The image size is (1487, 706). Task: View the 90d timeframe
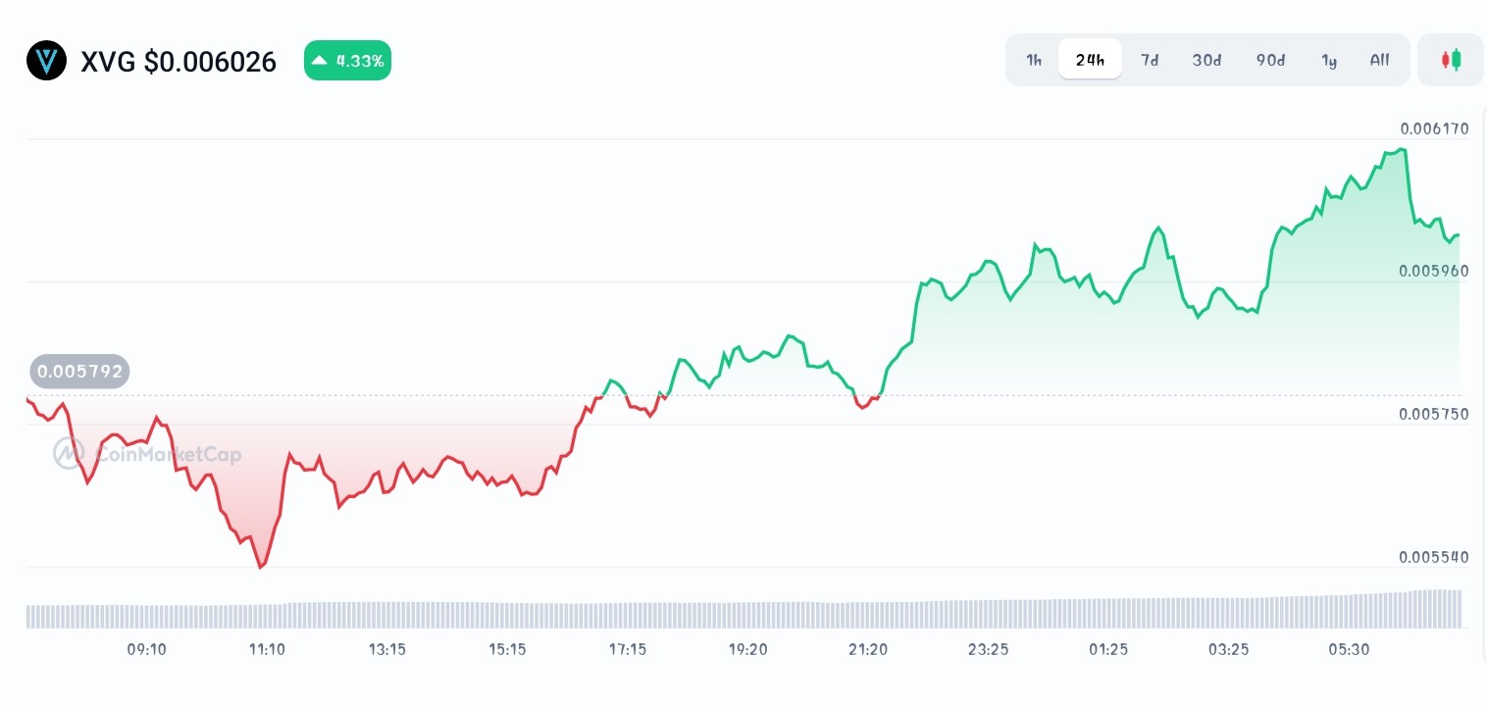[x=1270, y=60]
